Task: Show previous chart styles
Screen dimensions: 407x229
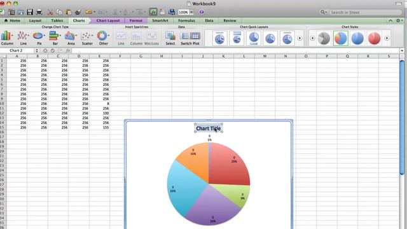Action: point(312,38)
